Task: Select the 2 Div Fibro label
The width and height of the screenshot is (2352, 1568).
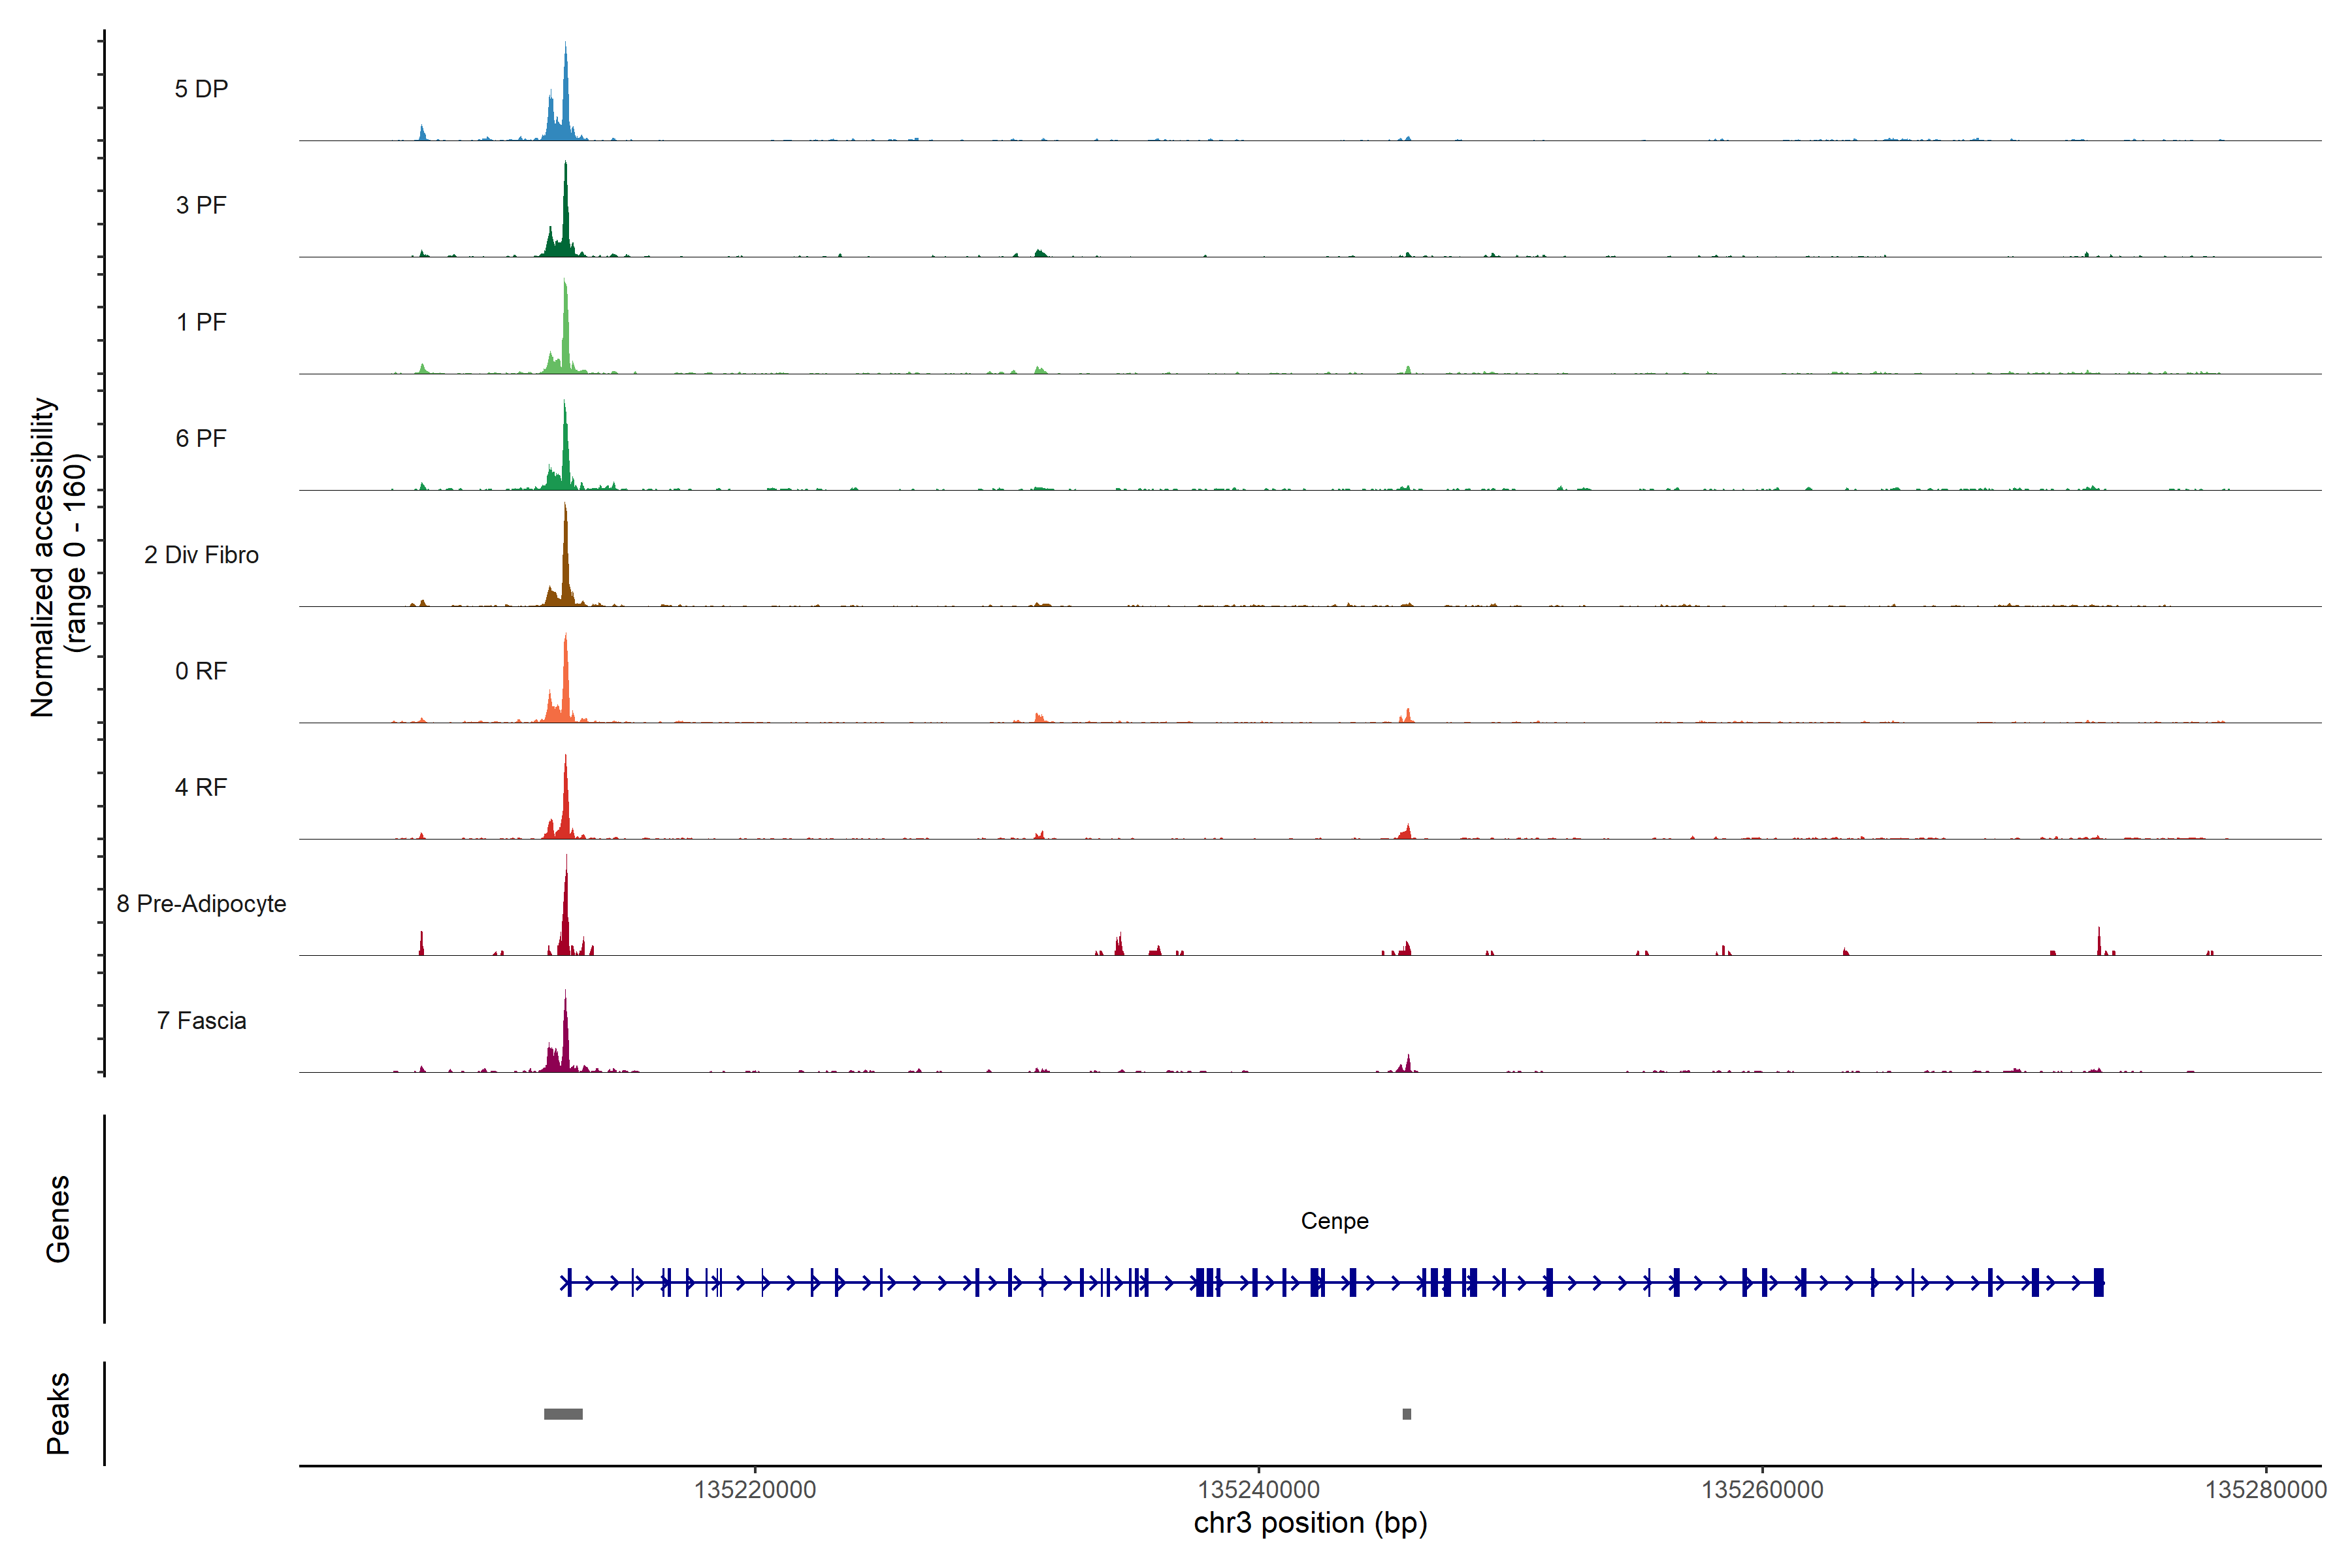Action: tap(201, 555)
